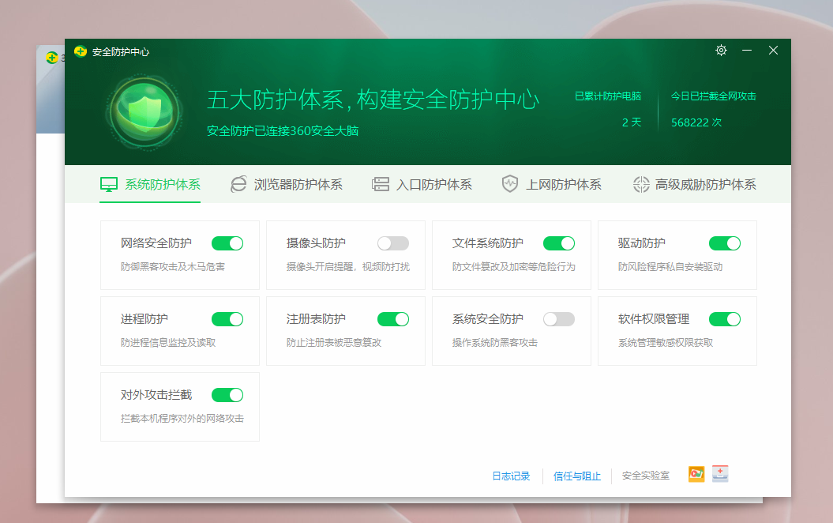The image size is (833, 523).
Task: Click the description 防文件篡改及加密等危险行为
Action: pos(514,267)
